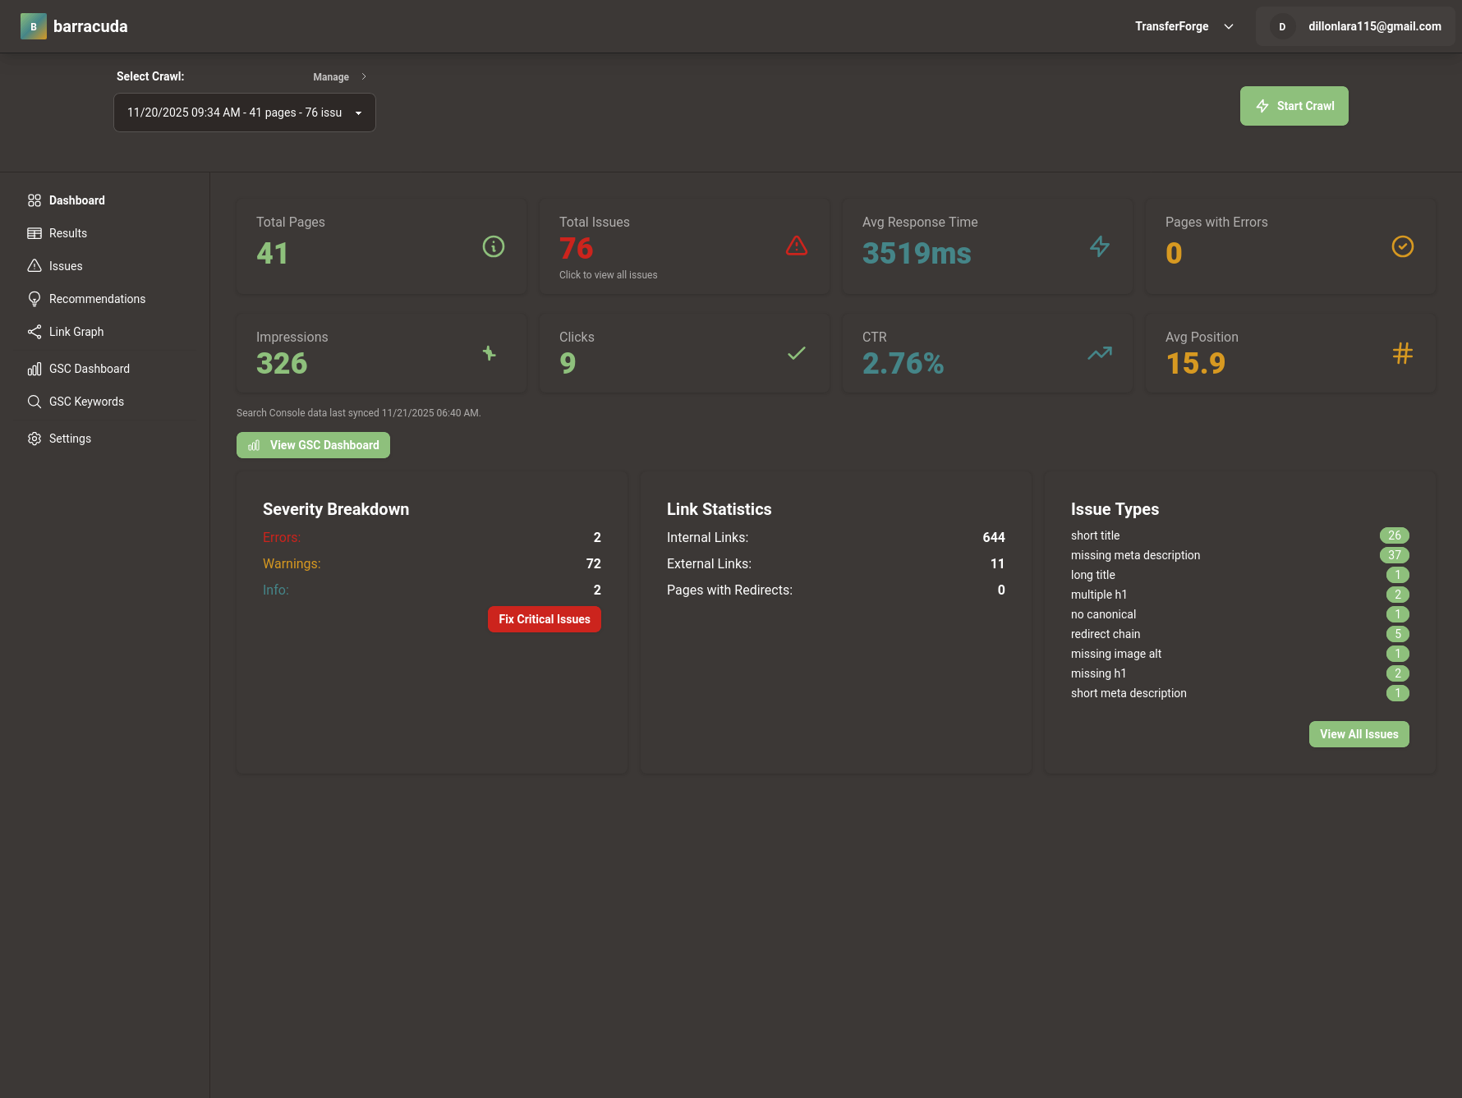Open Manage crawls via the chevron
Screen dimensions: 1462x1098
[363, 76]
